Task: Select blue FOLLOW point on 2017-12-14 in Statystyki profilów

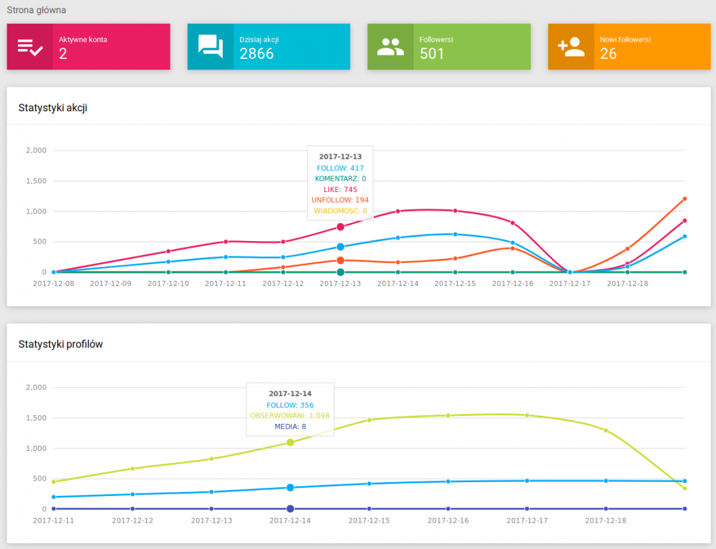Action: [x=290, y=487]
